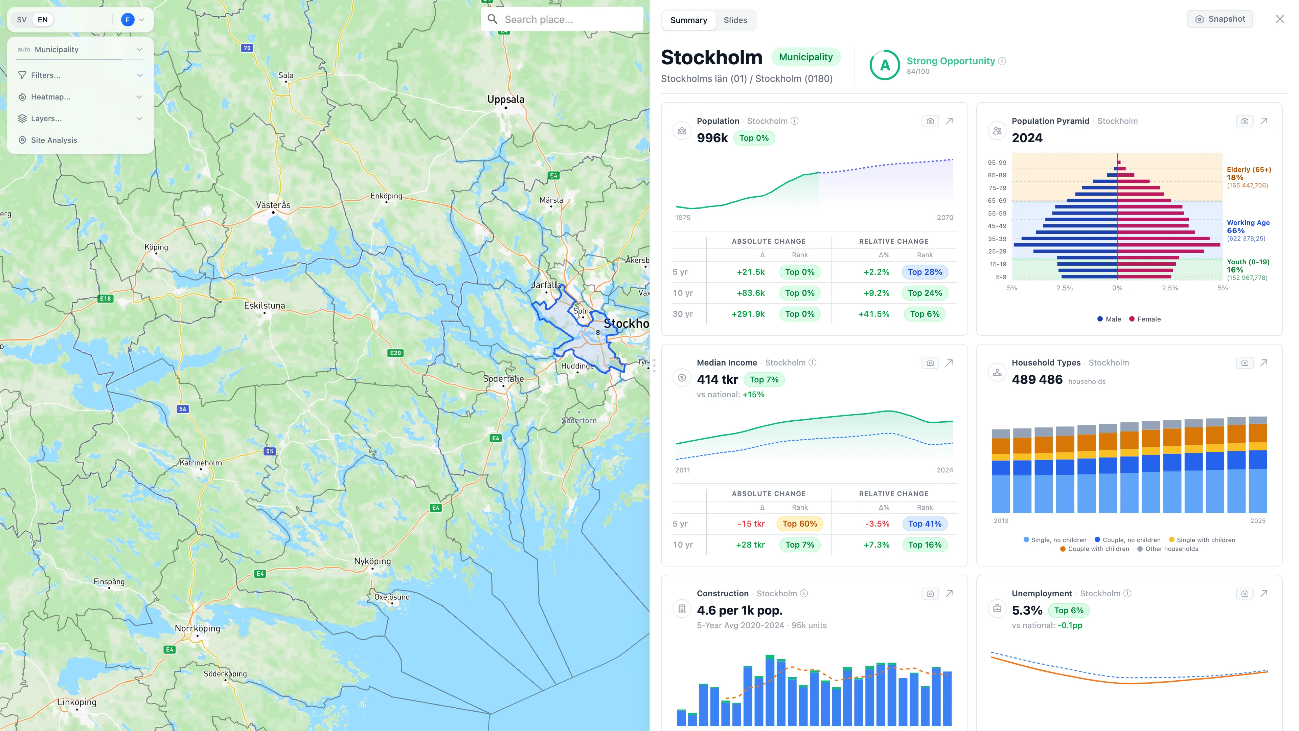The image size is (1299, 731).
Task: Open Site Analysis from sidebar
Action: point(54,140)
